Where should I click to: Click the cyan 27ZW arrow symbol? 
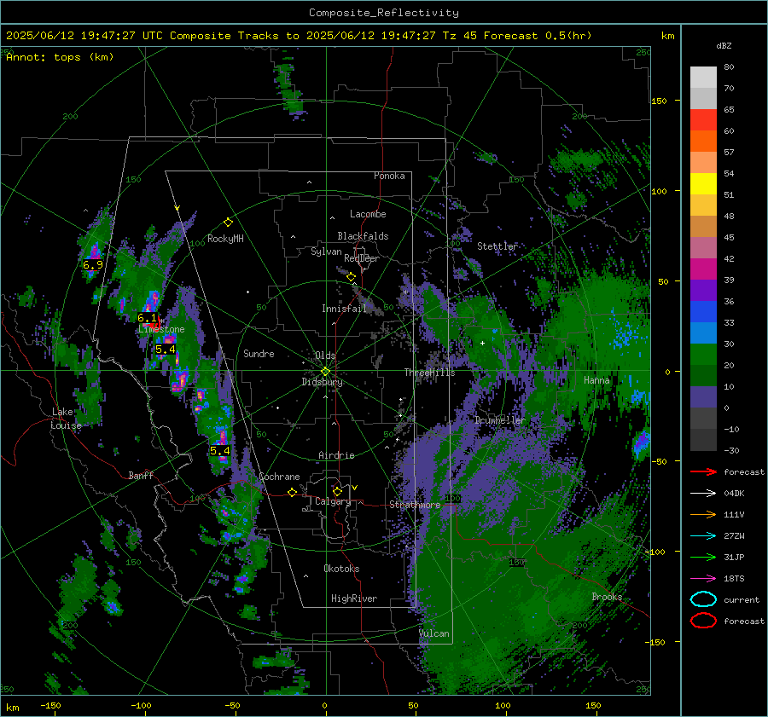click(703, 536)
